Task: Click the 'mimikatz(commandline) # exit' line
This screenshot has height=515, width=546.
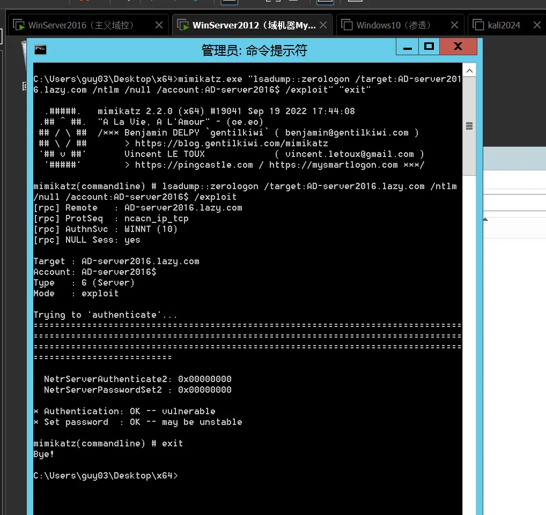Action: 108,443
